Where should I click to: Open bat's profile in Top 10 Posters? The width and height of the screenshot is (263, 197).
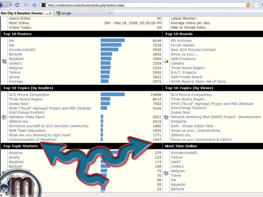tap(12, 45)
